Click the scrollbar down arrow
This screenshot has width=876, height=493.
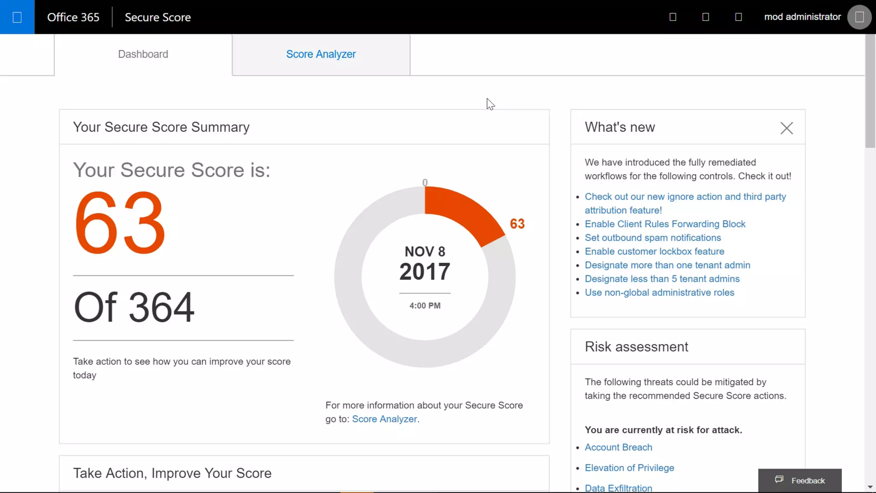870,487
